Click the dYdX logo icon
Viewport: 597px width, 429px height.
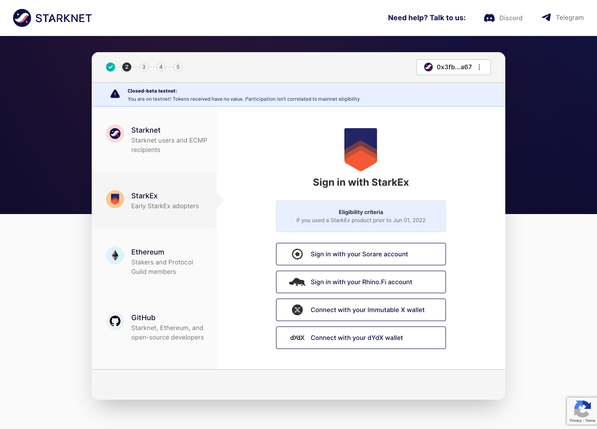297,338
